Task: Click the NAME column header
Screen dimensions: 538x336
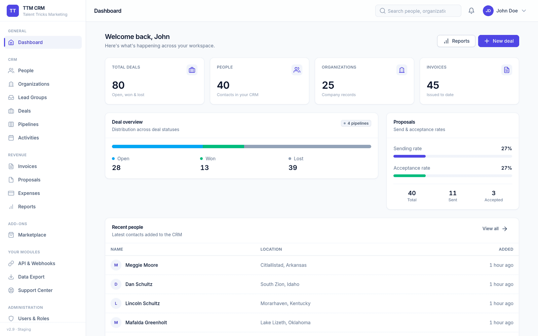Action: 117,249
